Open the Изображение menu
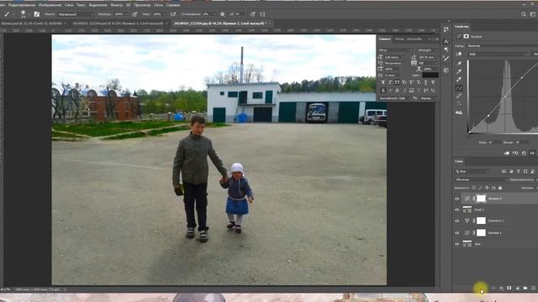Image resolution: width=538 pixels, height=302 pixels. pyautogui.click(x=50, y=5)
